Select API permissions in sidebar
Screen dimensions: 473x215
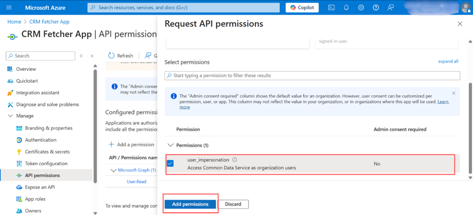point(42,175)
